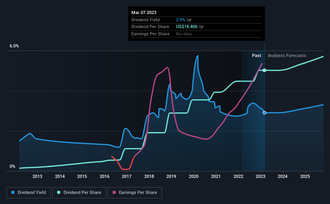Viewport: 330px width, 204px height.
Task: Click the 2025 x-axis year label
Action: (305, 176)
